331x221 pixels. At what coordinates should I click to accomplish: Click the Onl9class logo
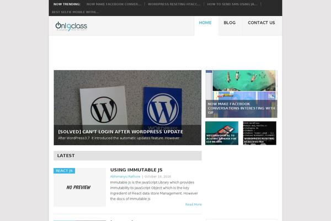(x=71, y=26)
